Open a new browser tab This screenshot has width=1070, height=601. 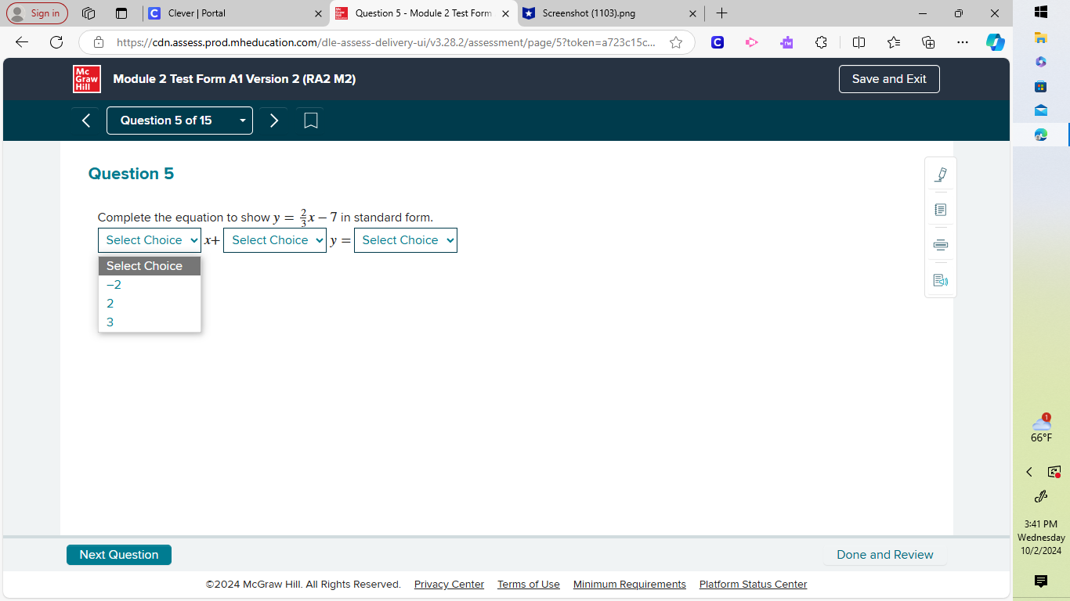[x=721, y=13]
